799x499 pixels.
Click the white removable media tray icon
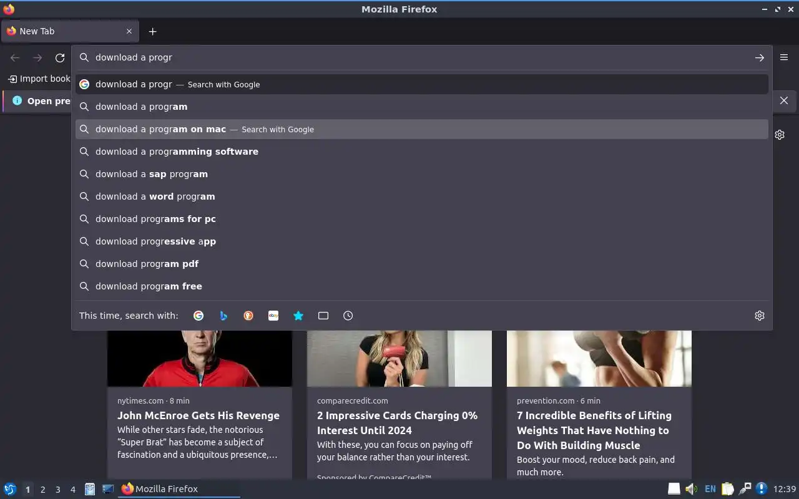click(674, 489)
